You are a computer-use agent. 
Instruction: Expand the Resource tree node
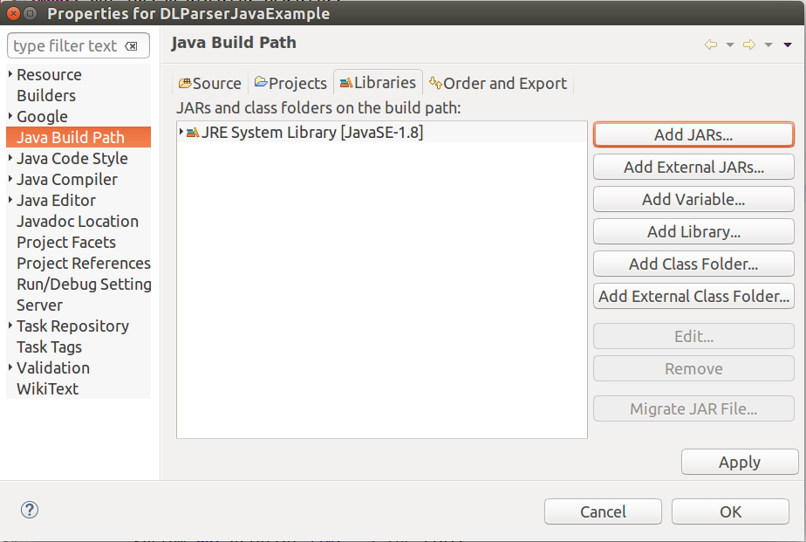coord(10,74)
